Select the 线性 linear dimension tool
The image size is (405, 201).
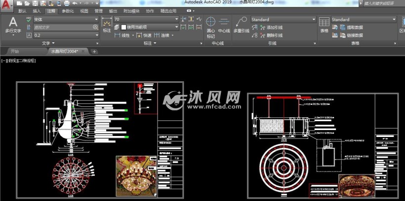tap(122, 35)
